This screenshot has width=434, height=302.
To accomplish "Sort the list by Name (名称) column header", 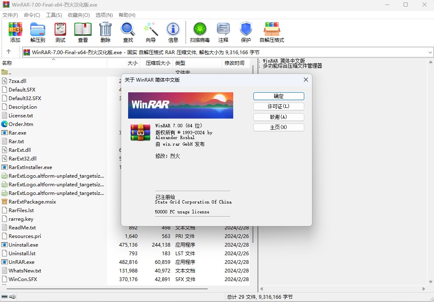I will [x=7, y=63].
